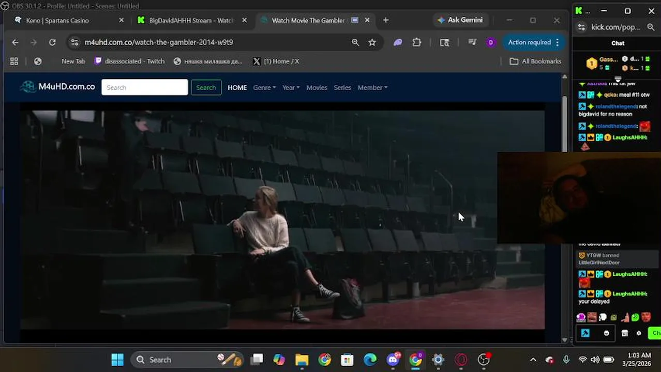The width and height of the screenshot is (661, 372).
Task: Collapse the Kick chat leaderboard expander
Action: tap(618, 79)
